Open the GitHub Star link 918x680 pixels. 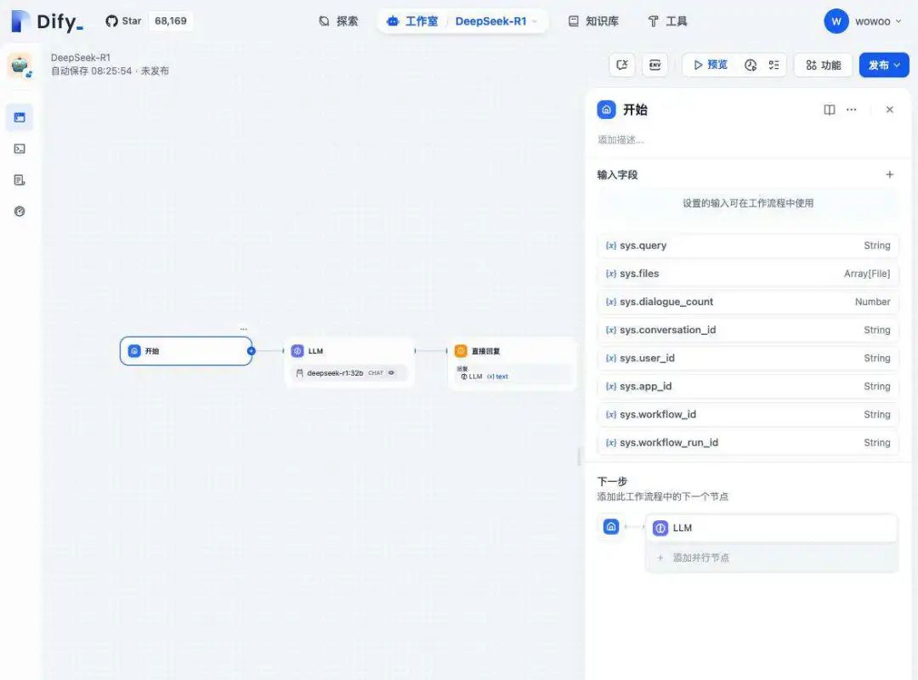pos(123,21)
